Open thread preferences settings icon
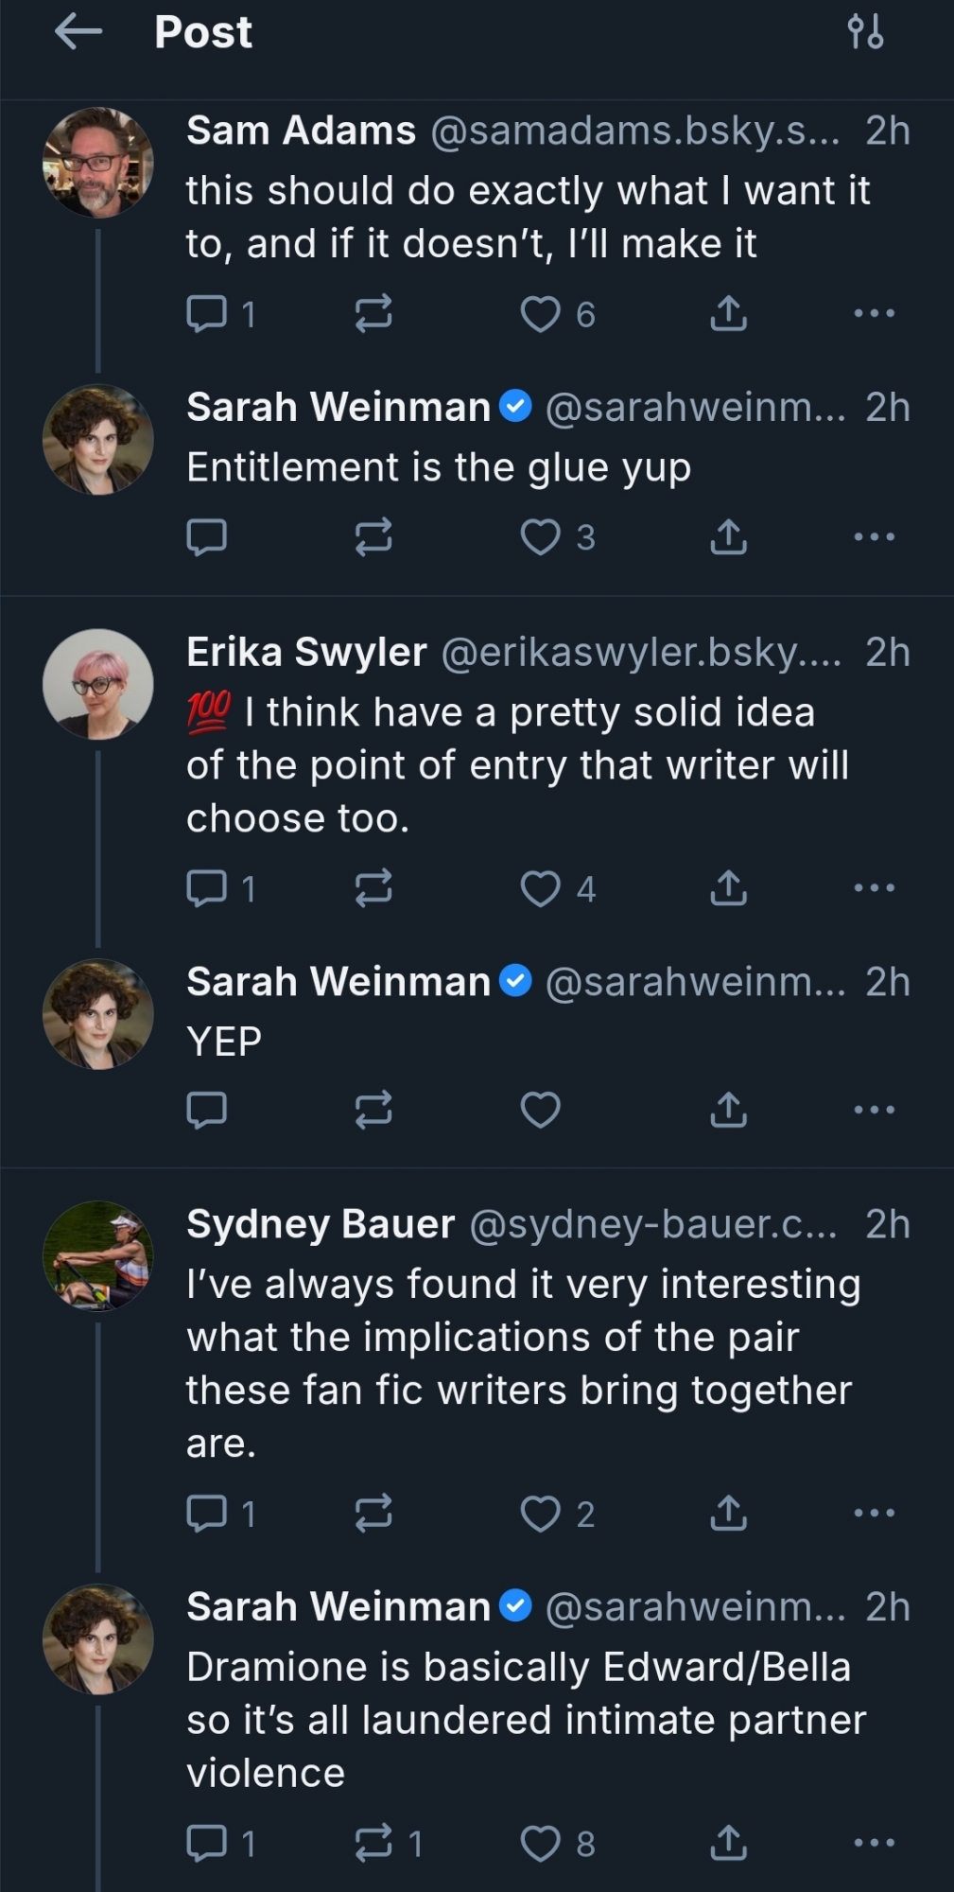954x1892 pixels. pyautogui.click(x=865, y=32)
